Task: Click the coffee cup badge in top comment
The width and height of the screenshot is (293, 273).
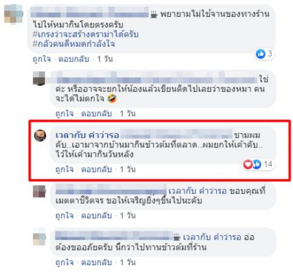Action: (x=154, y=15)
